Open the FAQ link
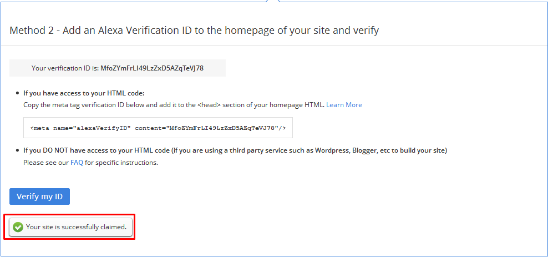The image size is (548, 257). 77,163
